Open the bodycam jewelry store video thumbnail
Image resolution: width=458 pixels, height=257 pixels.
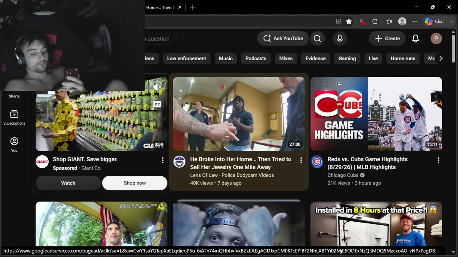(x=239, y=114)
